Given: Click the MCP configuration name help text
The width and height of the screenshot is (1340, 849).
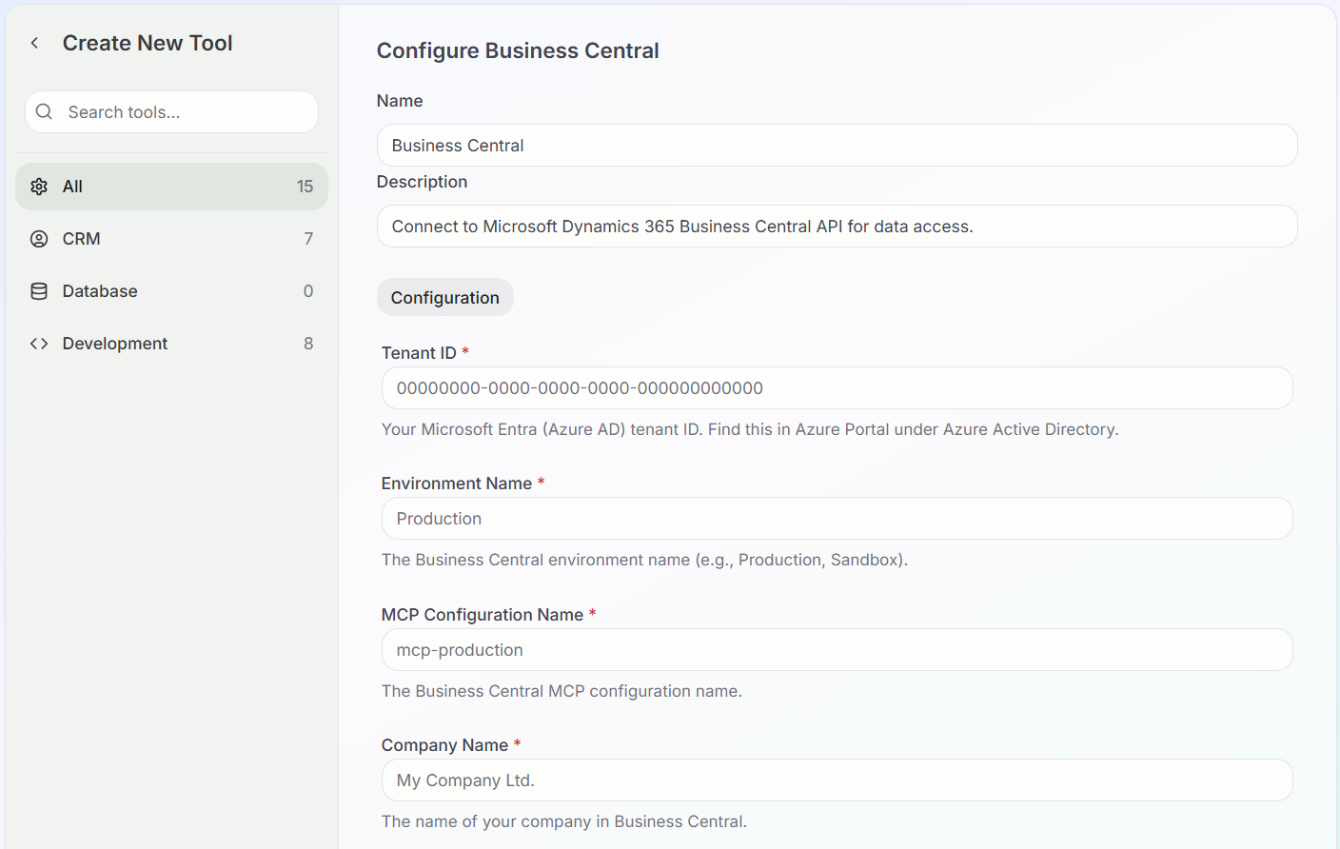Looking at the screenshot, I should 562,691.
